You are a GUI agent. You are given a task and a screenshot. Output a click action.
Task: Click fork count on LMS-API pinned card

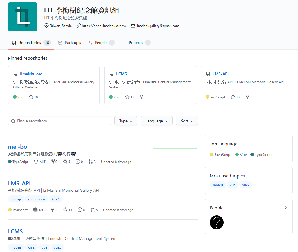tap(249, 97)
